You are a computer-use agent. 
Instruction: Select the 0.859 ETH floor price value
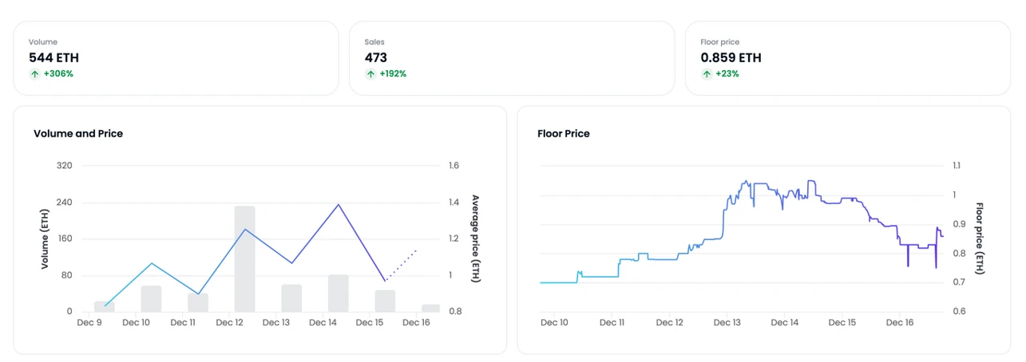[x=731, y=57]
